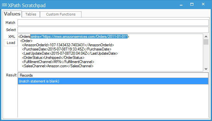
Task: Close the XPath Scratchpad window
Action: (x=203, y=4)
